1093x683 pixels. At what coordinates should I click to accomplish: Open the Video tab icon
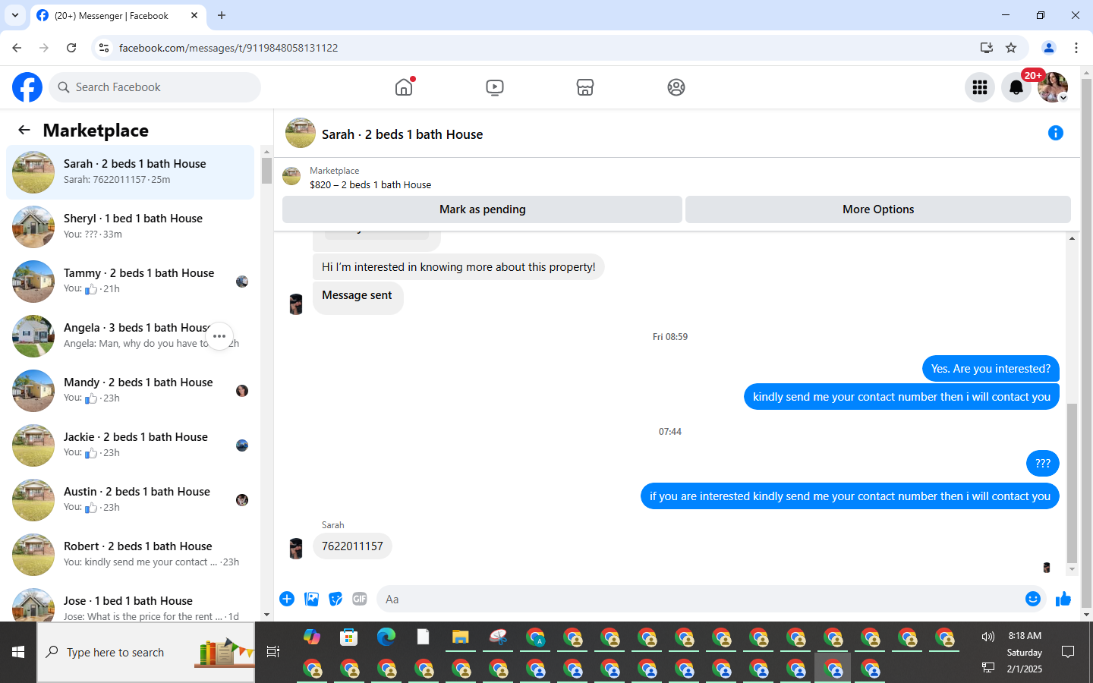point(494,87)
